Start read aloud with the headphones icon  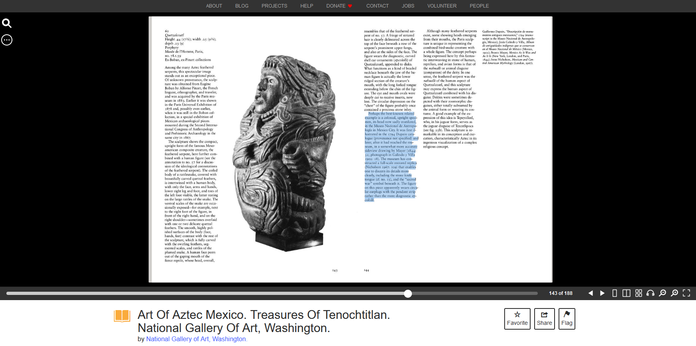pyautogui.click(x=650, y=293)
